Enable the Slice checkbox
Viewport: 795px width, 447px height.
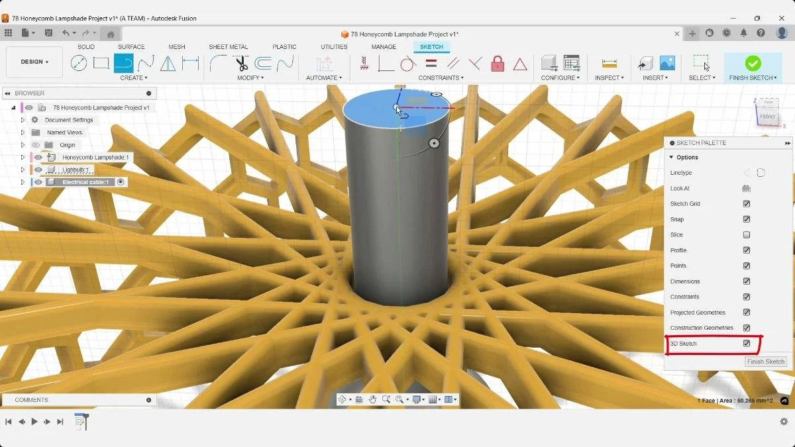click(747, 235)
